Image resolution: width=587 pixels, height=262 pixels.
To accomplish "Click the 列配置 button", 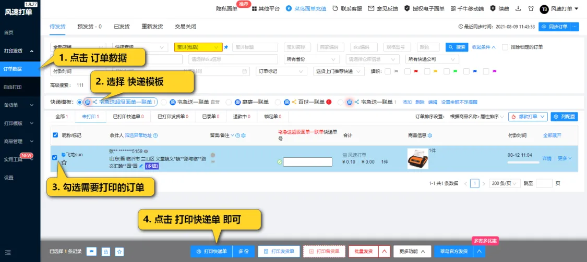I will point(564,116).
